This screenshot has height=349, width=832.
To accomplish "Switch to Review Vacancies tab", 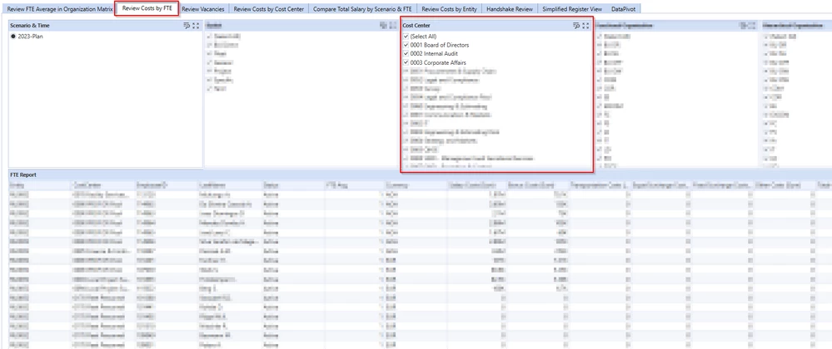I will point(202,9).
